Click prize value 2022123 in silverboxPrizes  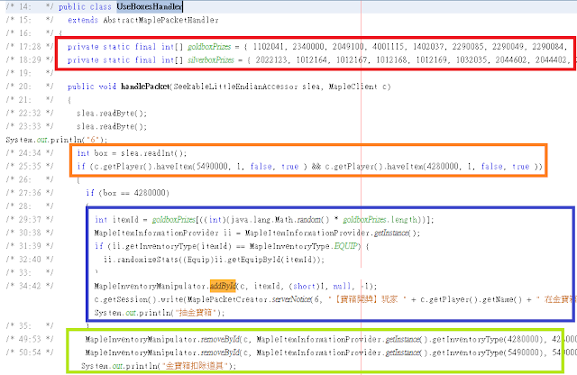point(271,60)
